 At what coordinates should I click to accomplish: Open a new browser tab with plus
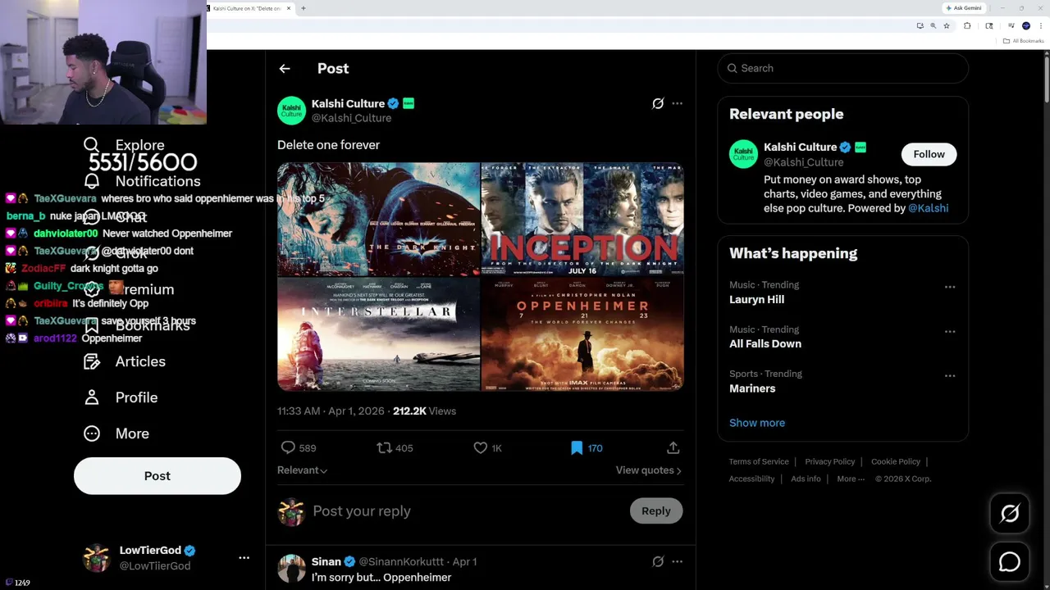(x=304, y=8)
